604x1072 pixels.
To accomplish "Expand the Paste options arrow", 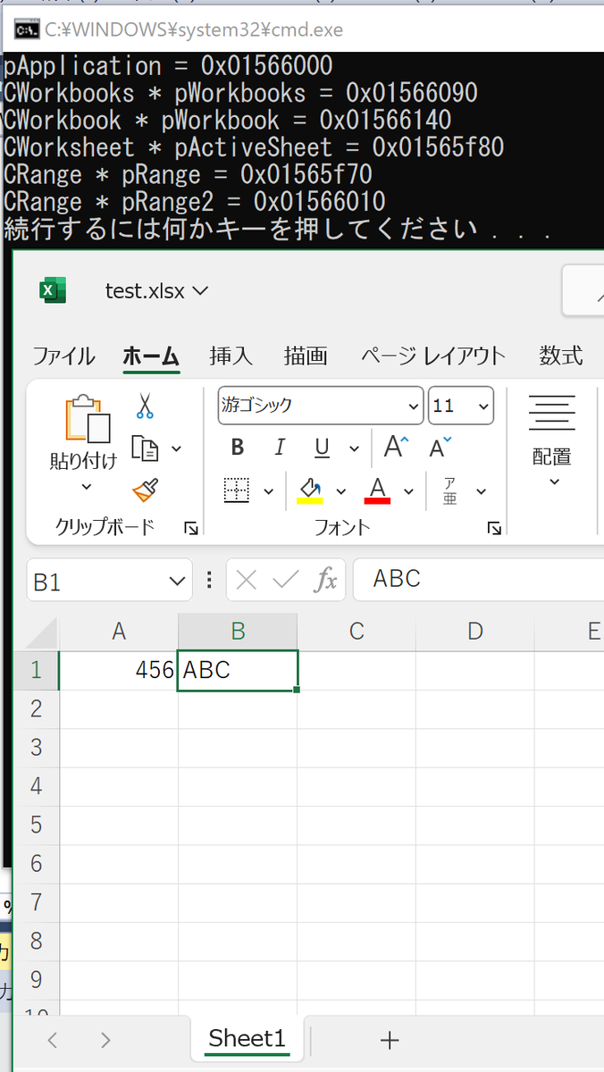I will click(87, 487).
